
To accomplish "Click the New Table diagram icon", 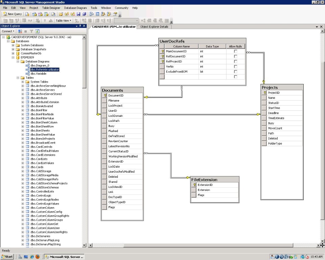I will (5, 21).
